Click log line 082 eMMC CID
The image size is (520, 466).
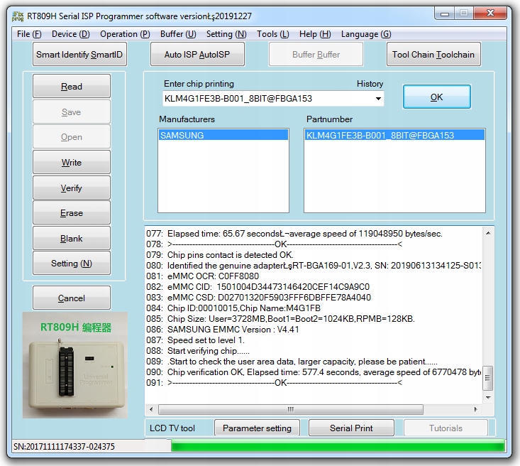pos(258,287)
